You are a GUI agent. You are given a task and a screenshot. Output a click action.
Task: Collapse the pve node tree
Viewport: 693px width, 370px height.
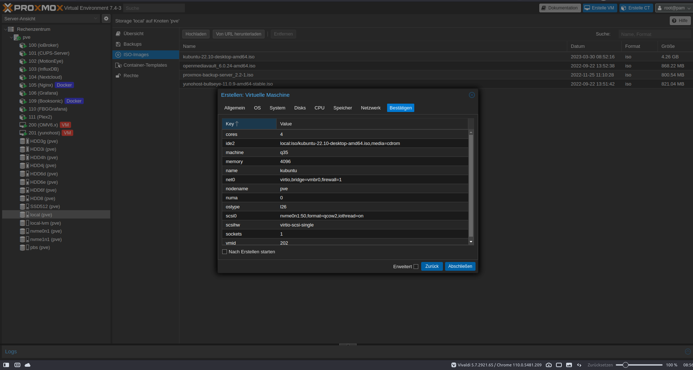tap(11, 37)
